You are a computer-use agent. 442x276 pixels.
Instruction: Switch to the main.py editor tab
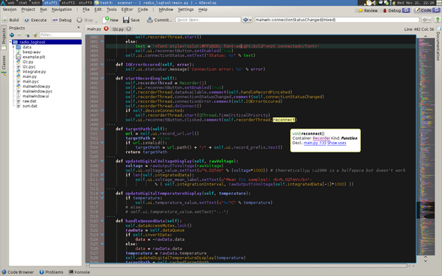tap(94, 29)
